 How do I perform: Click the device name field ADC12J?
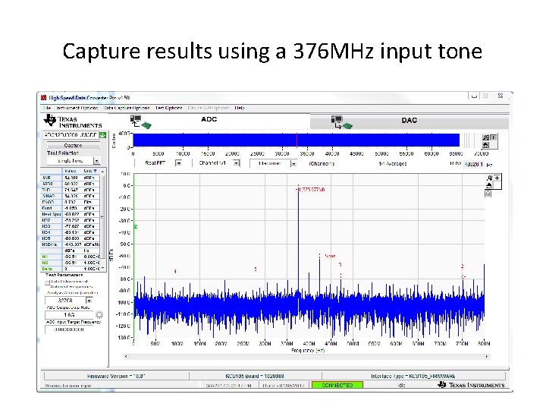(x=71, y=135)
